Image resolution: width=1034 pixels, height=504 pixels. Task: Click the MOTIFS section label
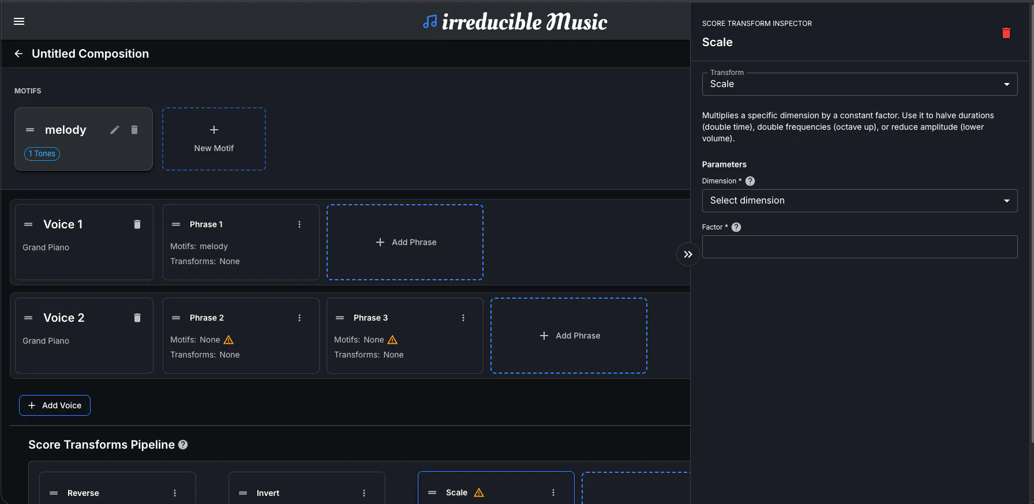coord(28,91)
